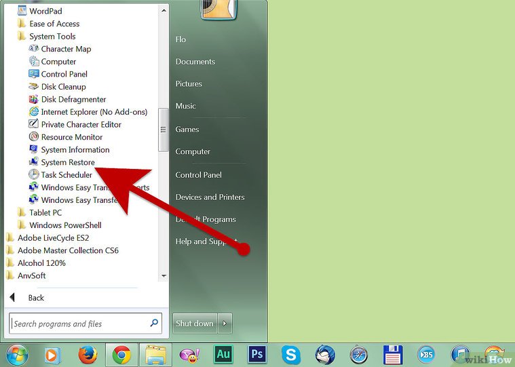Go Back to the main Start menu
515x367 pixels.
click(27, 297)
